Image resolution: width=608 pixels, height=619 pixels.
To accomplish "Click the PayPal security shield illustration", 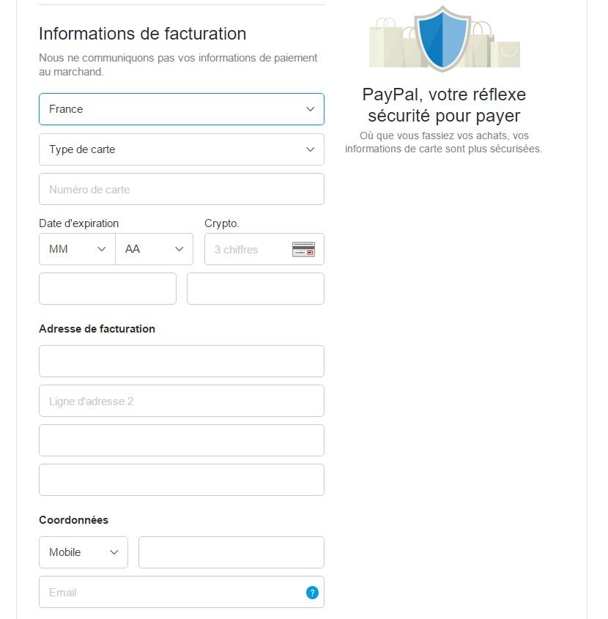I will click(443, 35).
